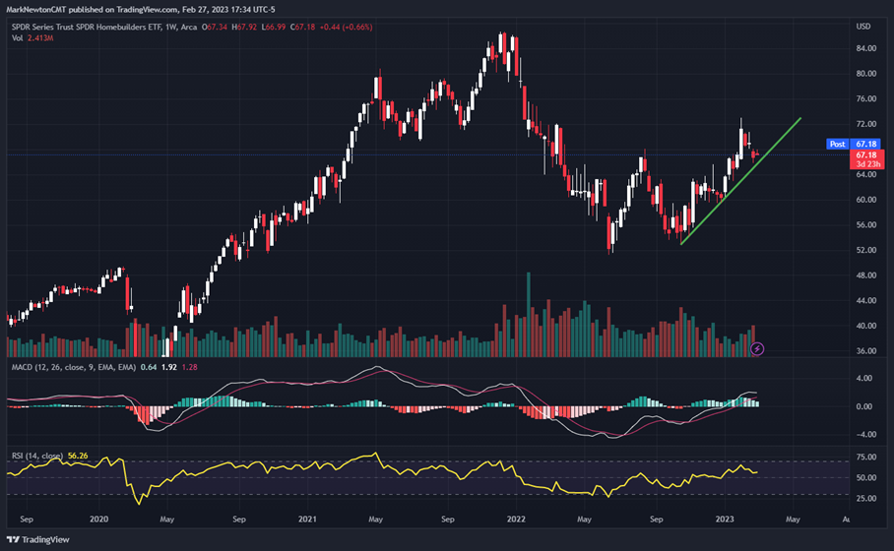Viewport: 894px width, 551px height.
Task: Click the Vol 2.413M volume legend
Action: [x=32, y=38]
